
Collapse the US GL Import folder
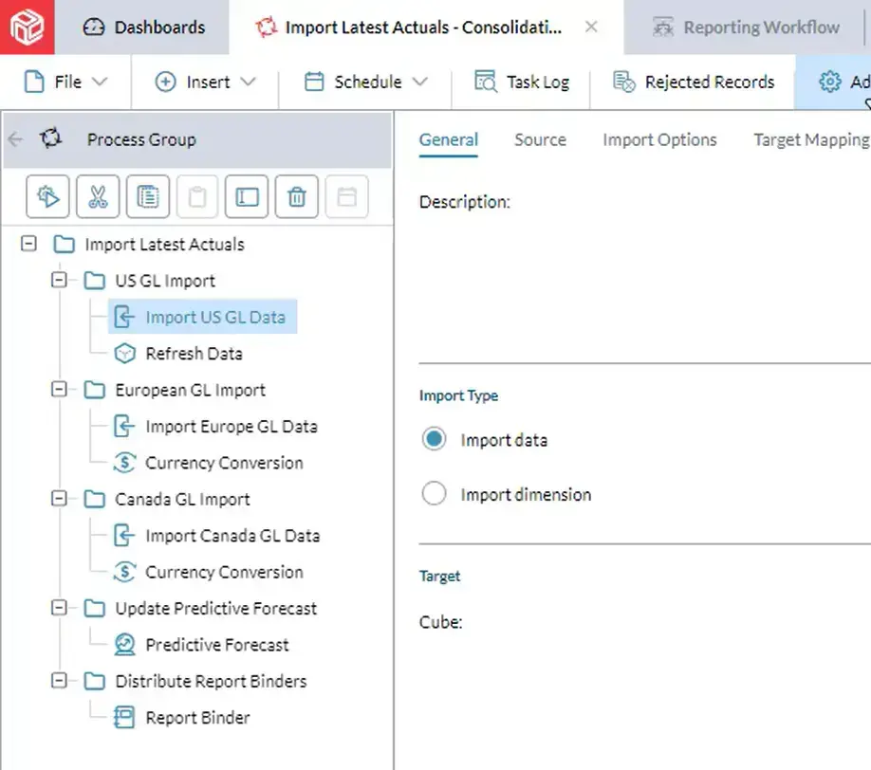[60, 281]
